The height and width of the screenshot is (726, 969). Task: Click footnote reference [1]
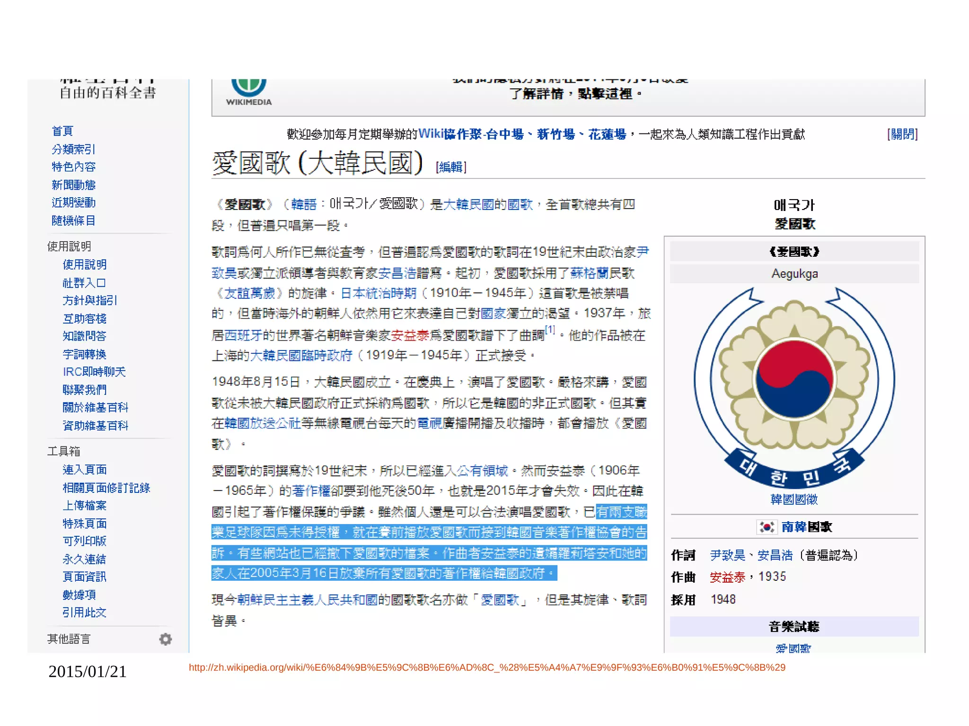(x=550, y=329)
